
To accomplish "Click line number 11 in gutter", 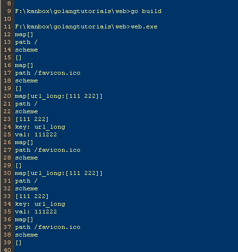I will pyautogui.click(x=7, y=27).
